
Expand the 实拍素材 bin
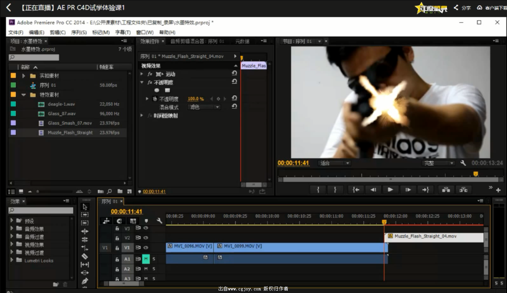[x=24, y=76]
